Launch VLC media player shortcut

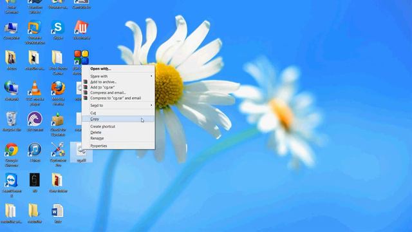[34, 88]
